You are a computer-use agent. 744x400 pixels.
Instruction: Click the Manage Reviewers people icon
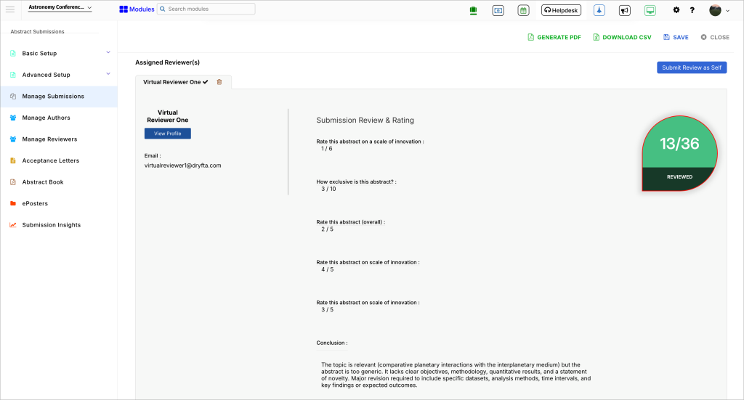13,139
